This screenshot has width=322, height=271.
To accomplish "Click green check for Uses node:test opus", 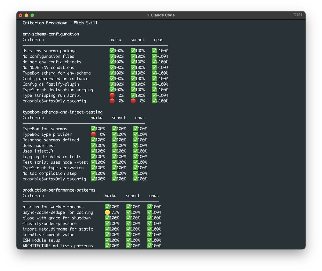I will click(x=136, y=145).
